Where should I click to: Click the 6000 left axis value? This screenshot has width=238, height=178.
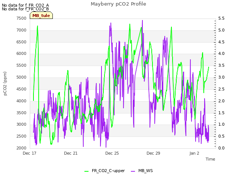pyautogui.click(x=22, y=53)
